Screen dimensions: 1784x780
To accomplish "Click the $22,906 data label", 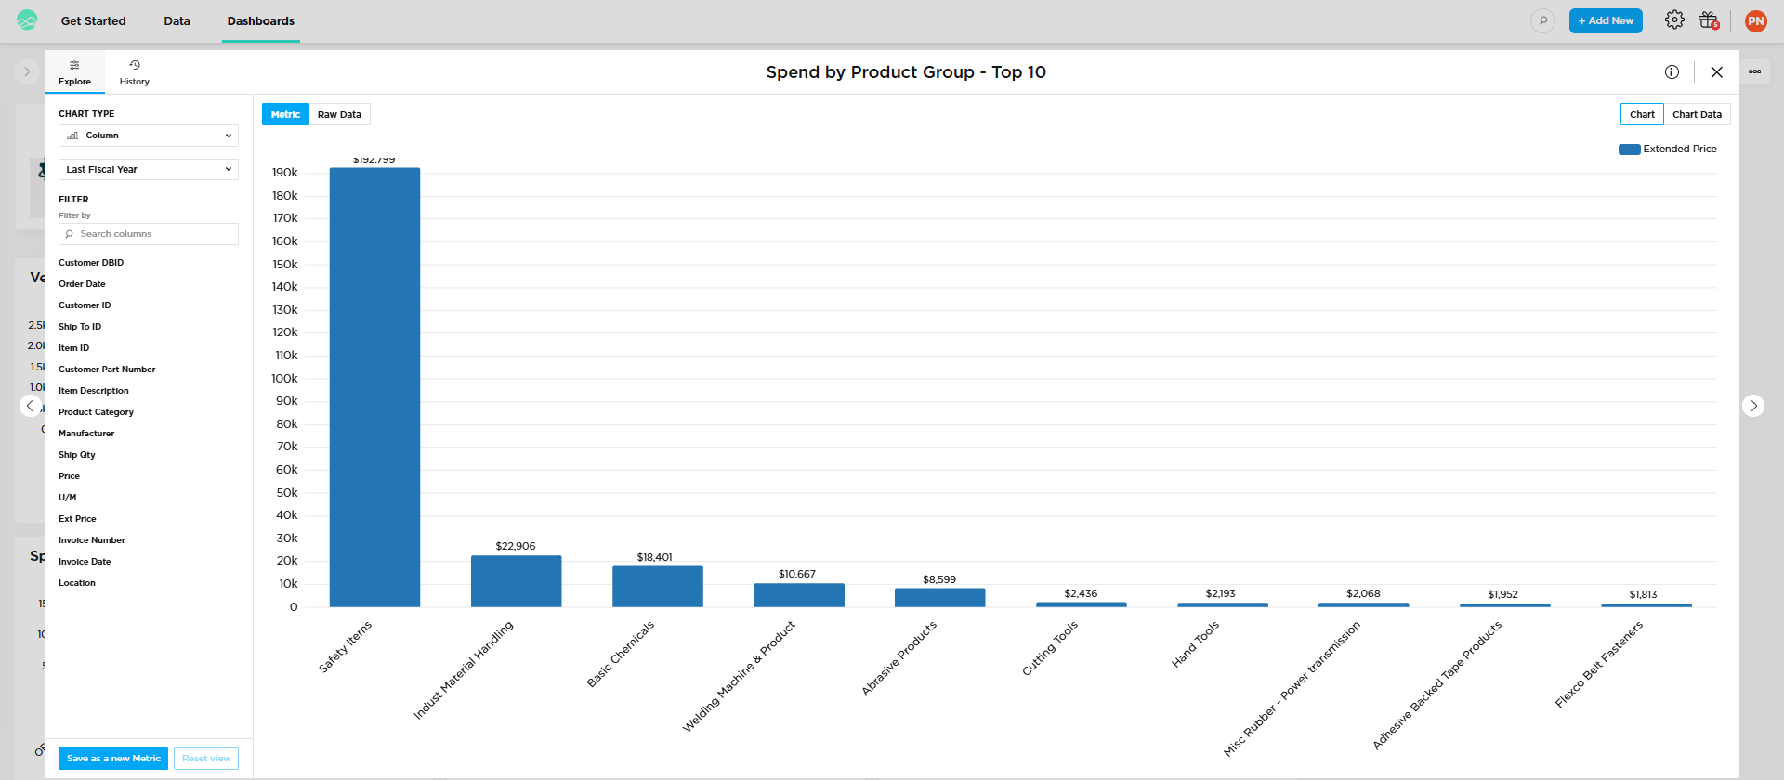I will click(x=516, y=546).
